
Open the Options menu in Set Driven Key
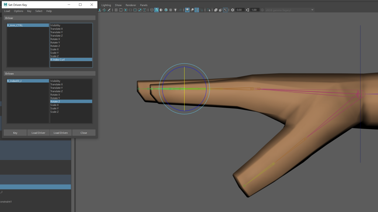pos(18,11)
